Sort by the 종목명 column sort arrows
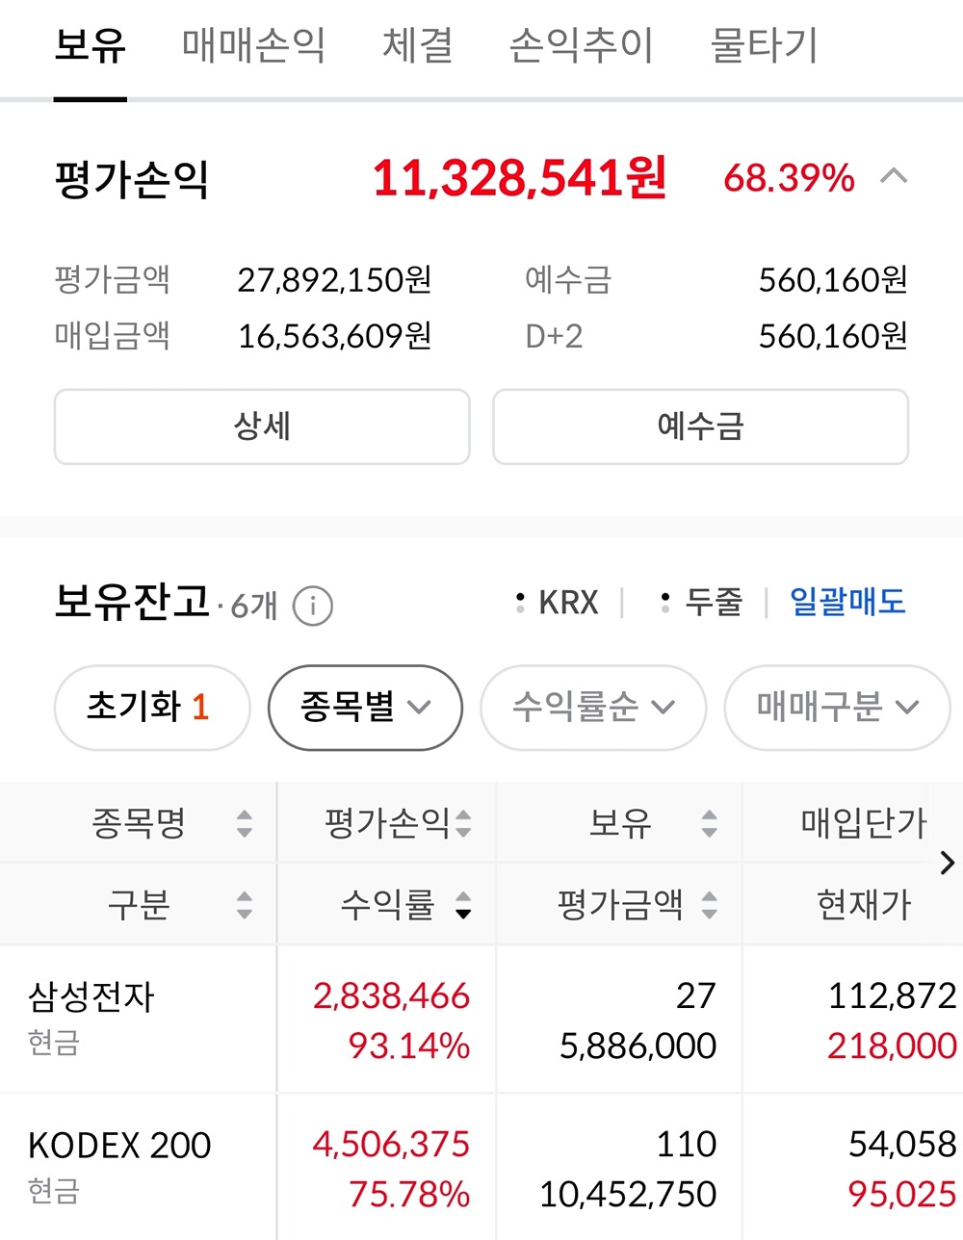Viewport: 963px width, 1240px height. click(245, 823)
